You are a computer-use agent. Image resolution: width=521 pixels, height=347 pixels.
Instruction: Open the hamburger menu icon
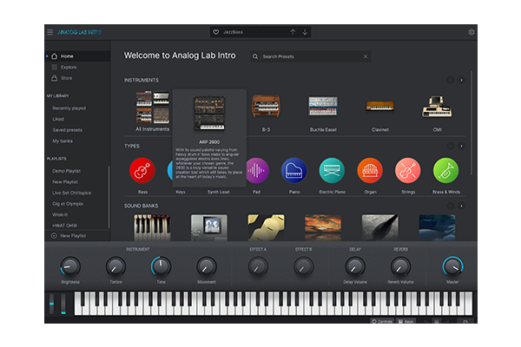tap(49, 32)
